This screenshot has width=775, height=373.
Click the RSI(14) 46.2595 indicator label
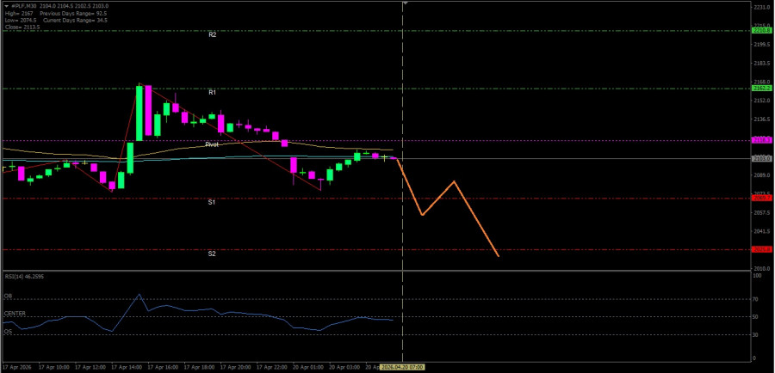pyautogui.click(x=24, y=277)
